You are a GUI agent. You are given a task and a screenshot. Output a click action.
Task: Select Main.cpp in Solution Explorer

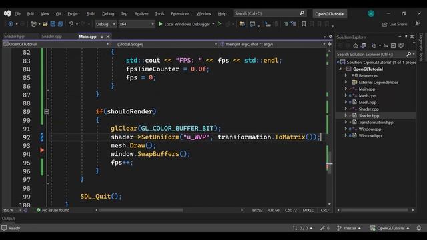(366, 89)
